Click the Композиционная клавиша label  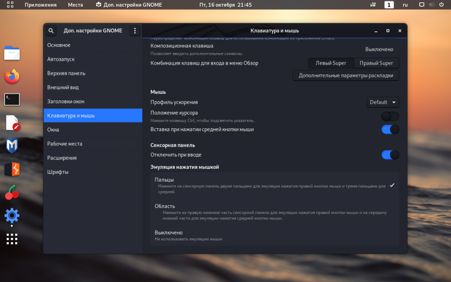tap(182, 46)
